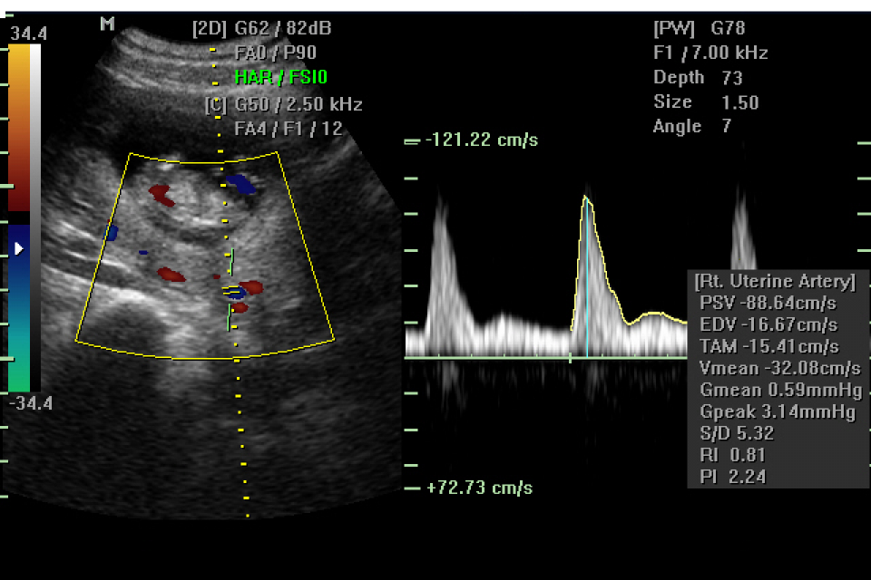Click the red-orange upper color velocity scale
The height and width of the screenshot is (580, 871).
(x=19, y=127)
